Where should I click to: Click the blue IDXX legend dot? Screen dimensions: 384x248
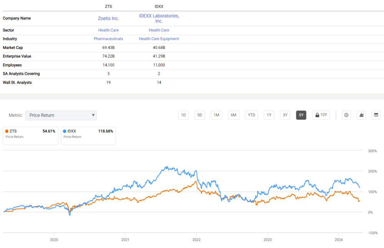click(x=65, y=131)
